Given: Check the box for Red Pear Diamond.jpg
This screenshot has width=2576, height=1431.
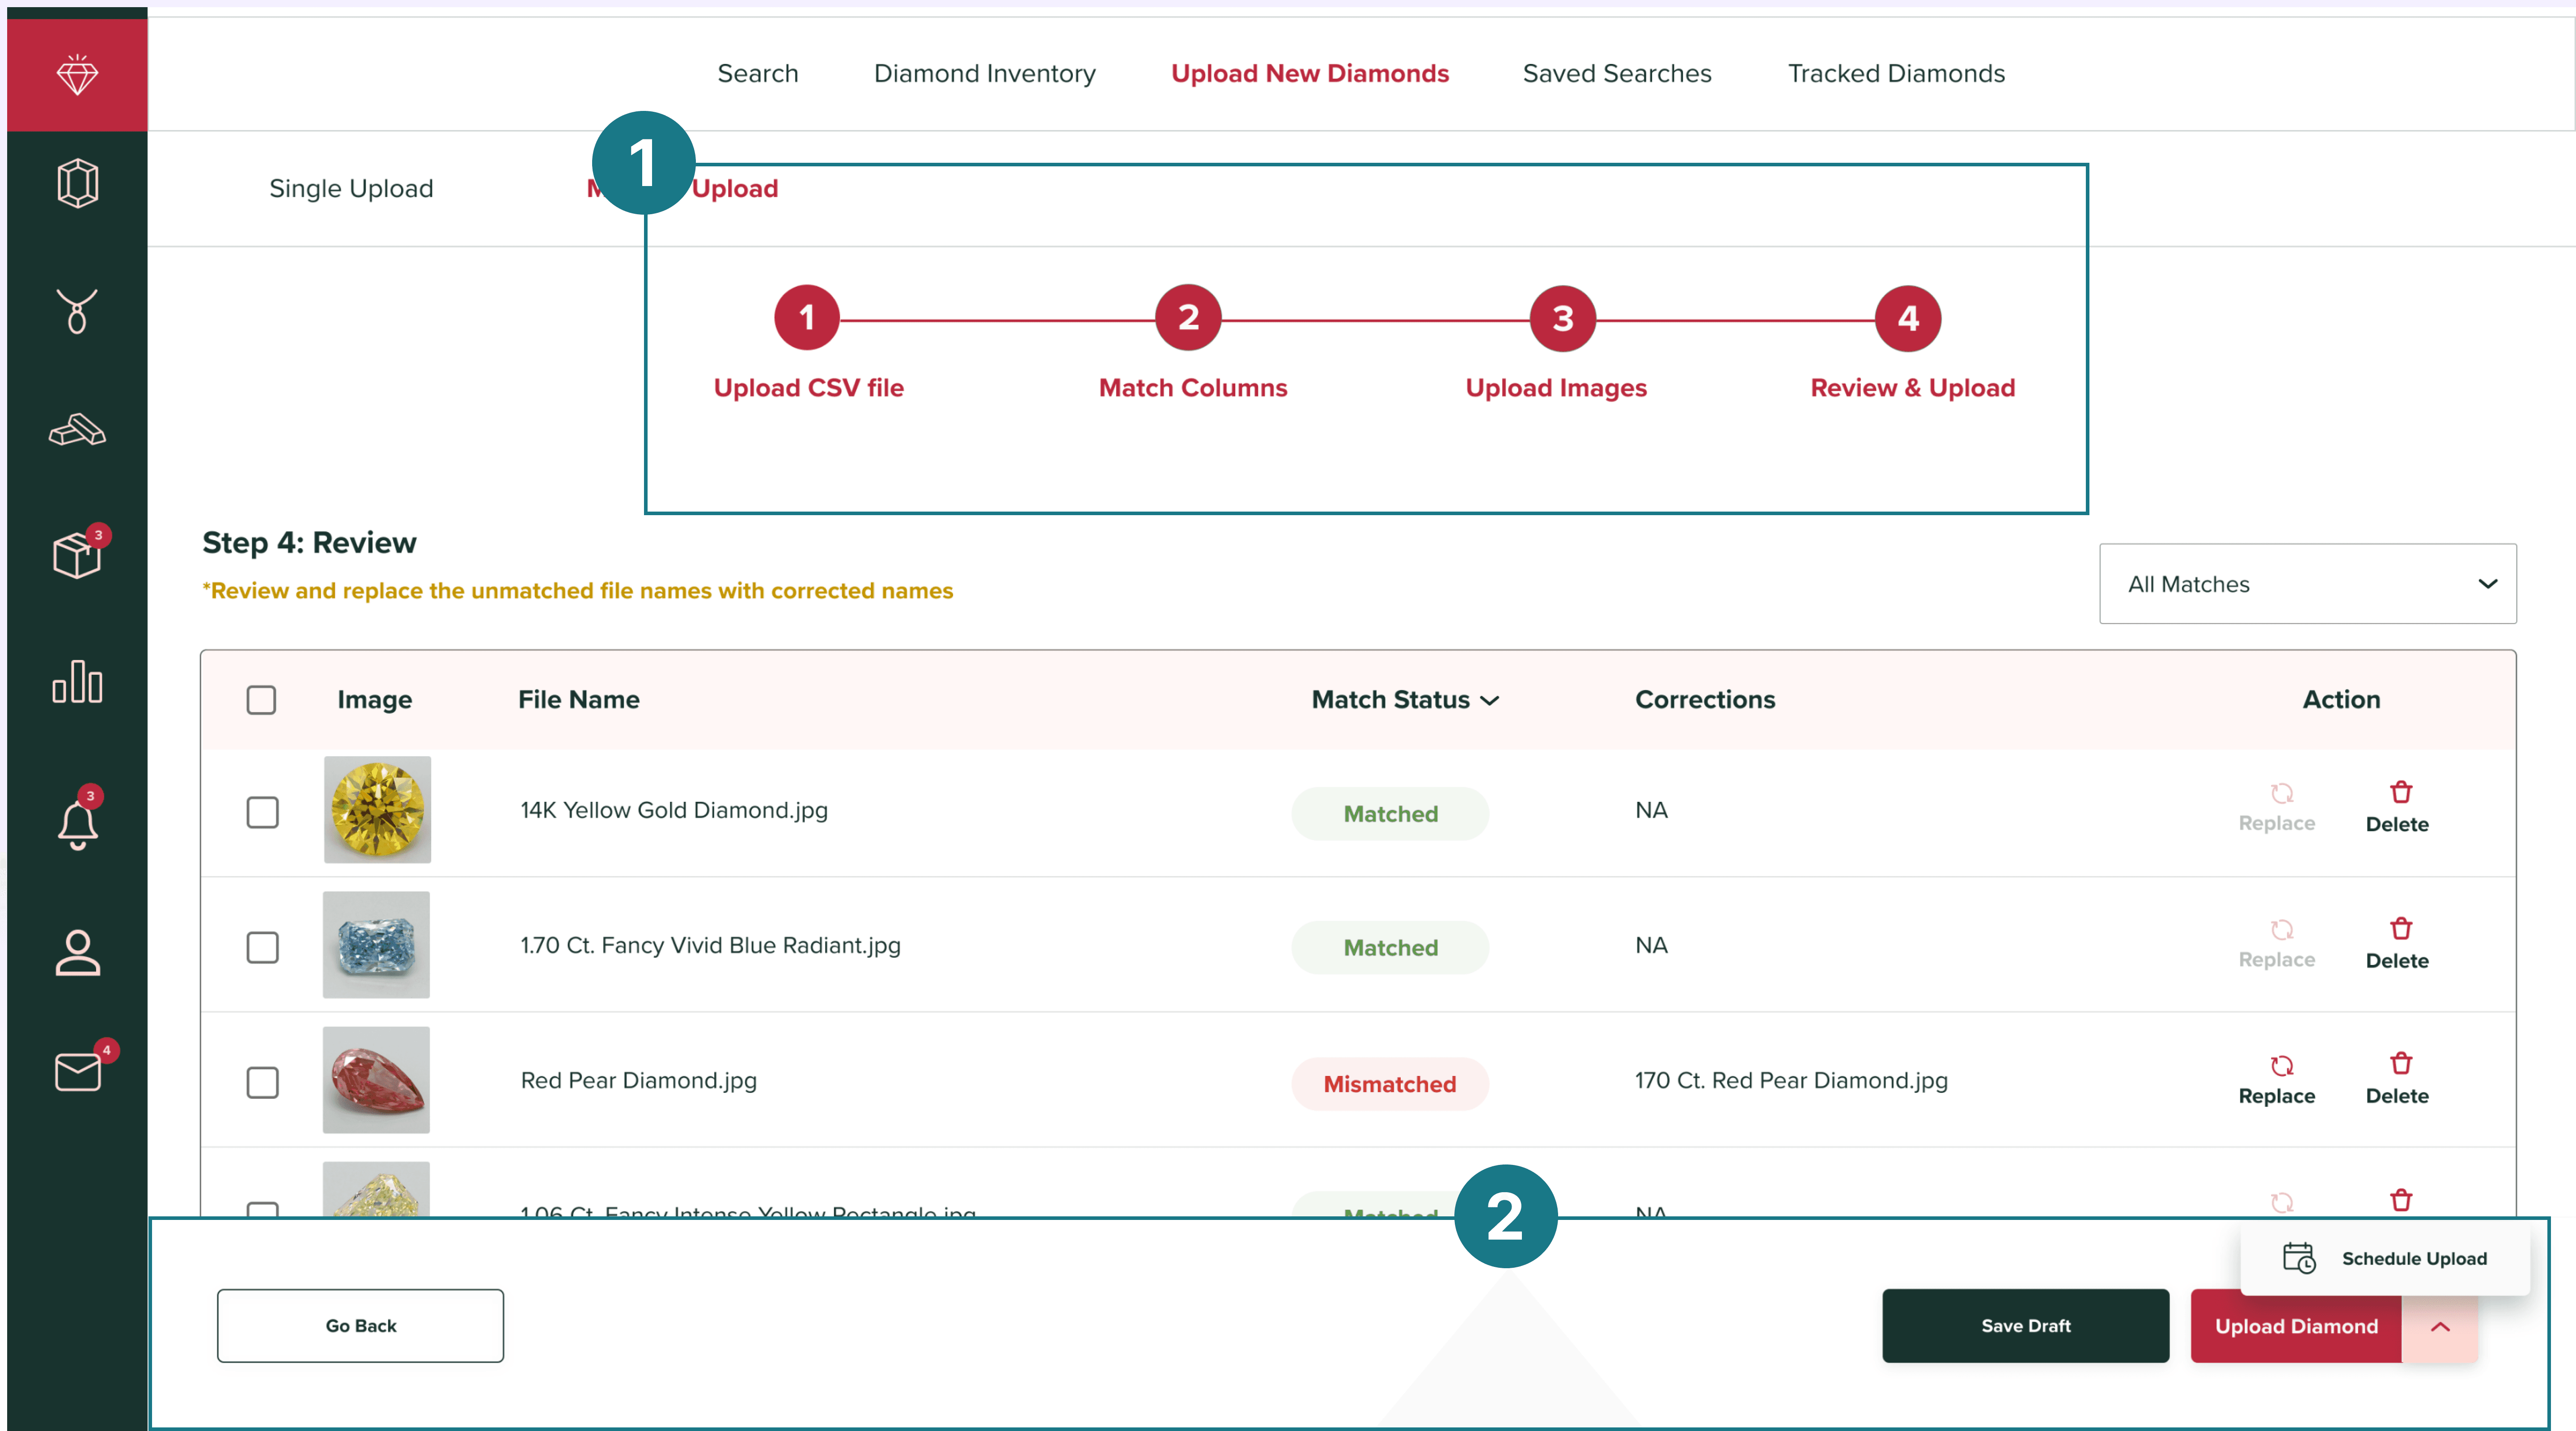Looking at the screenshot, I should click(x=262, y=1082).
